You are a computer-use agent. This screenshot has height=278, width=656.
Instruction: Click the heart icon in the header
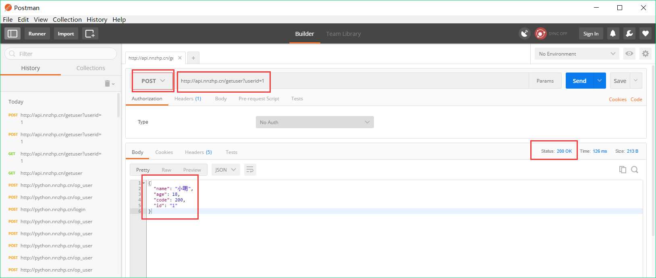pyautogui.click(x=646, y=33)
